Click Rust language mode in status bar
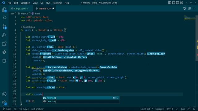198x111 pixels. point(183,109)
